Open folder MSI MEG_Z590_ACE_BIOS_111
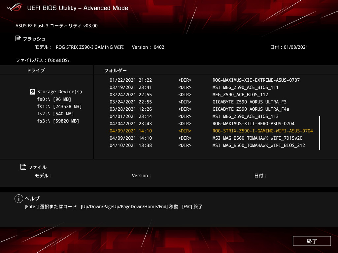338x253 pixels. coord(246,87)
